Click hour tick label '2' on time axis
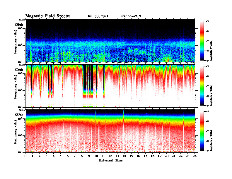 point(40,156)
